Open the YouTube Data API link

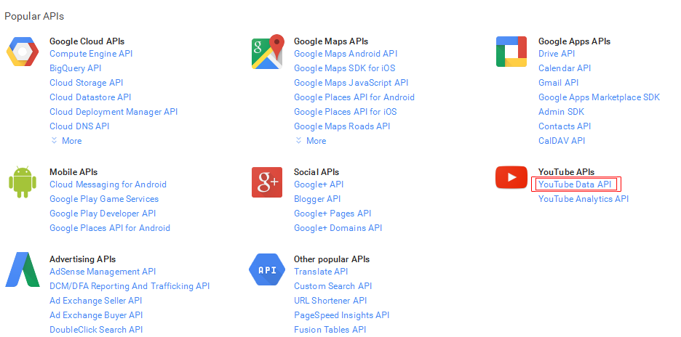(575, 184)
